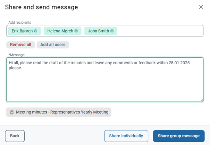Select the Helena Mørch name tag
The height and width of the screenshot is (145, 210).
click(x=62, y=31)
